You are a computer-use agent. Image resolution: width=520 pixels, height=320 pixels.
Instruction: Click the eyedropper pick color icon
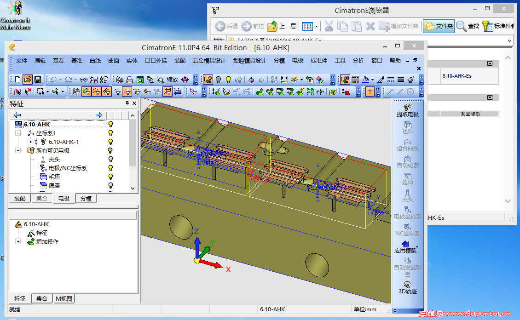pyautogui.click(x=381, y=80)
